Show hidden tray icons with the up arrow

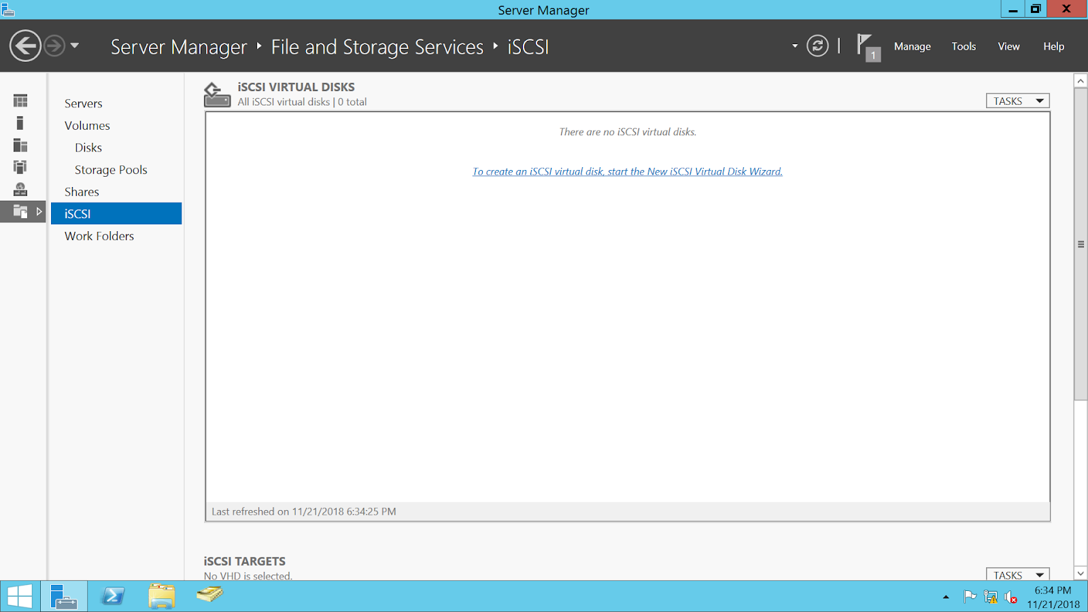[945, 597]
